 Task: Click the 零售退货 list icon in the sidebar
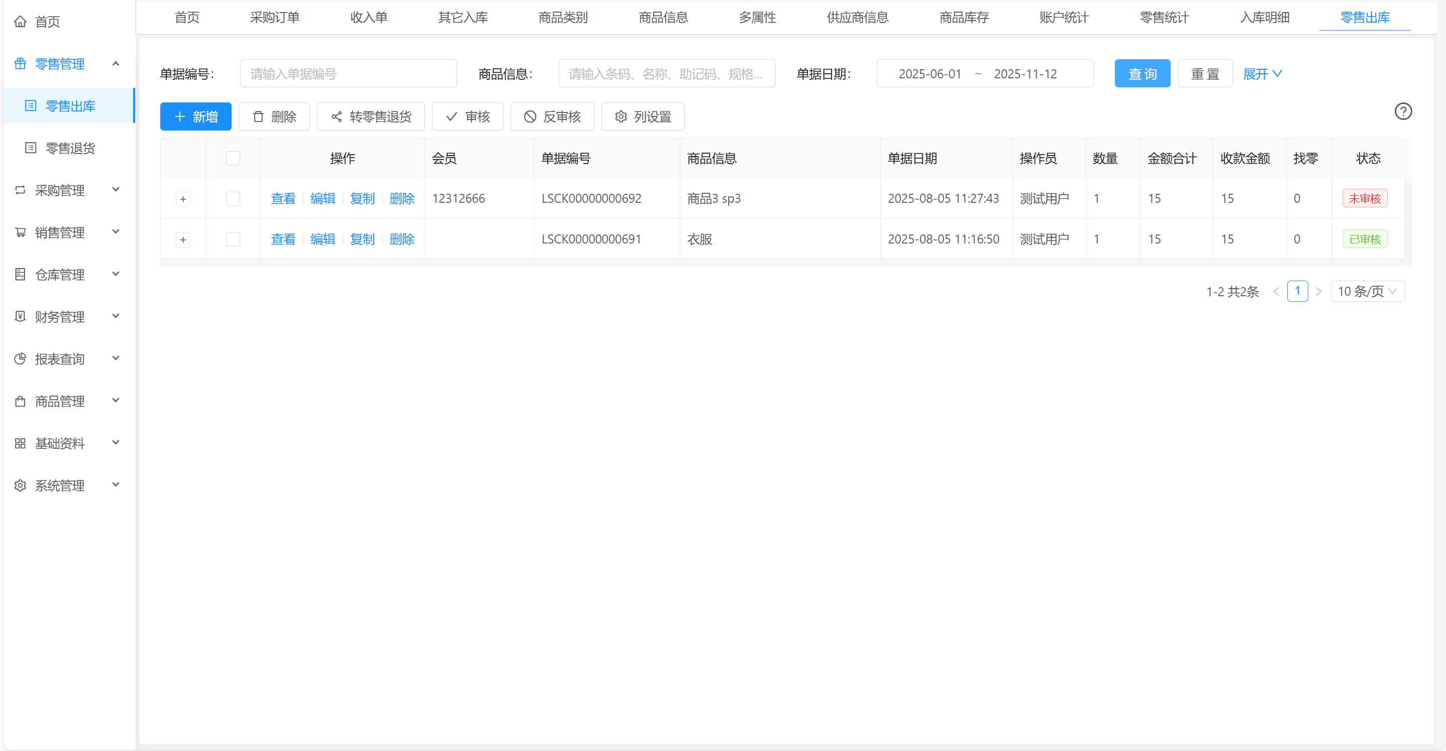coord(31,148)
